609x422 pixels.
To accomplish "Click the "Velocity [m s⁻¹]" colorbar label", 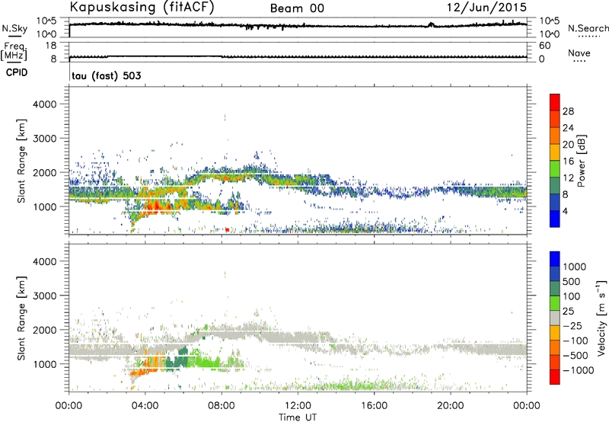I will 601,318.
